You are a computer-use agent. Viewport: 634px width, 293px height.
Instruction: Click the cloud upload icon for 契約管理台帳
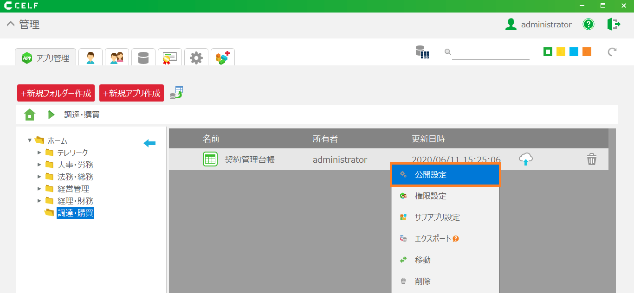tap(525, 159)
